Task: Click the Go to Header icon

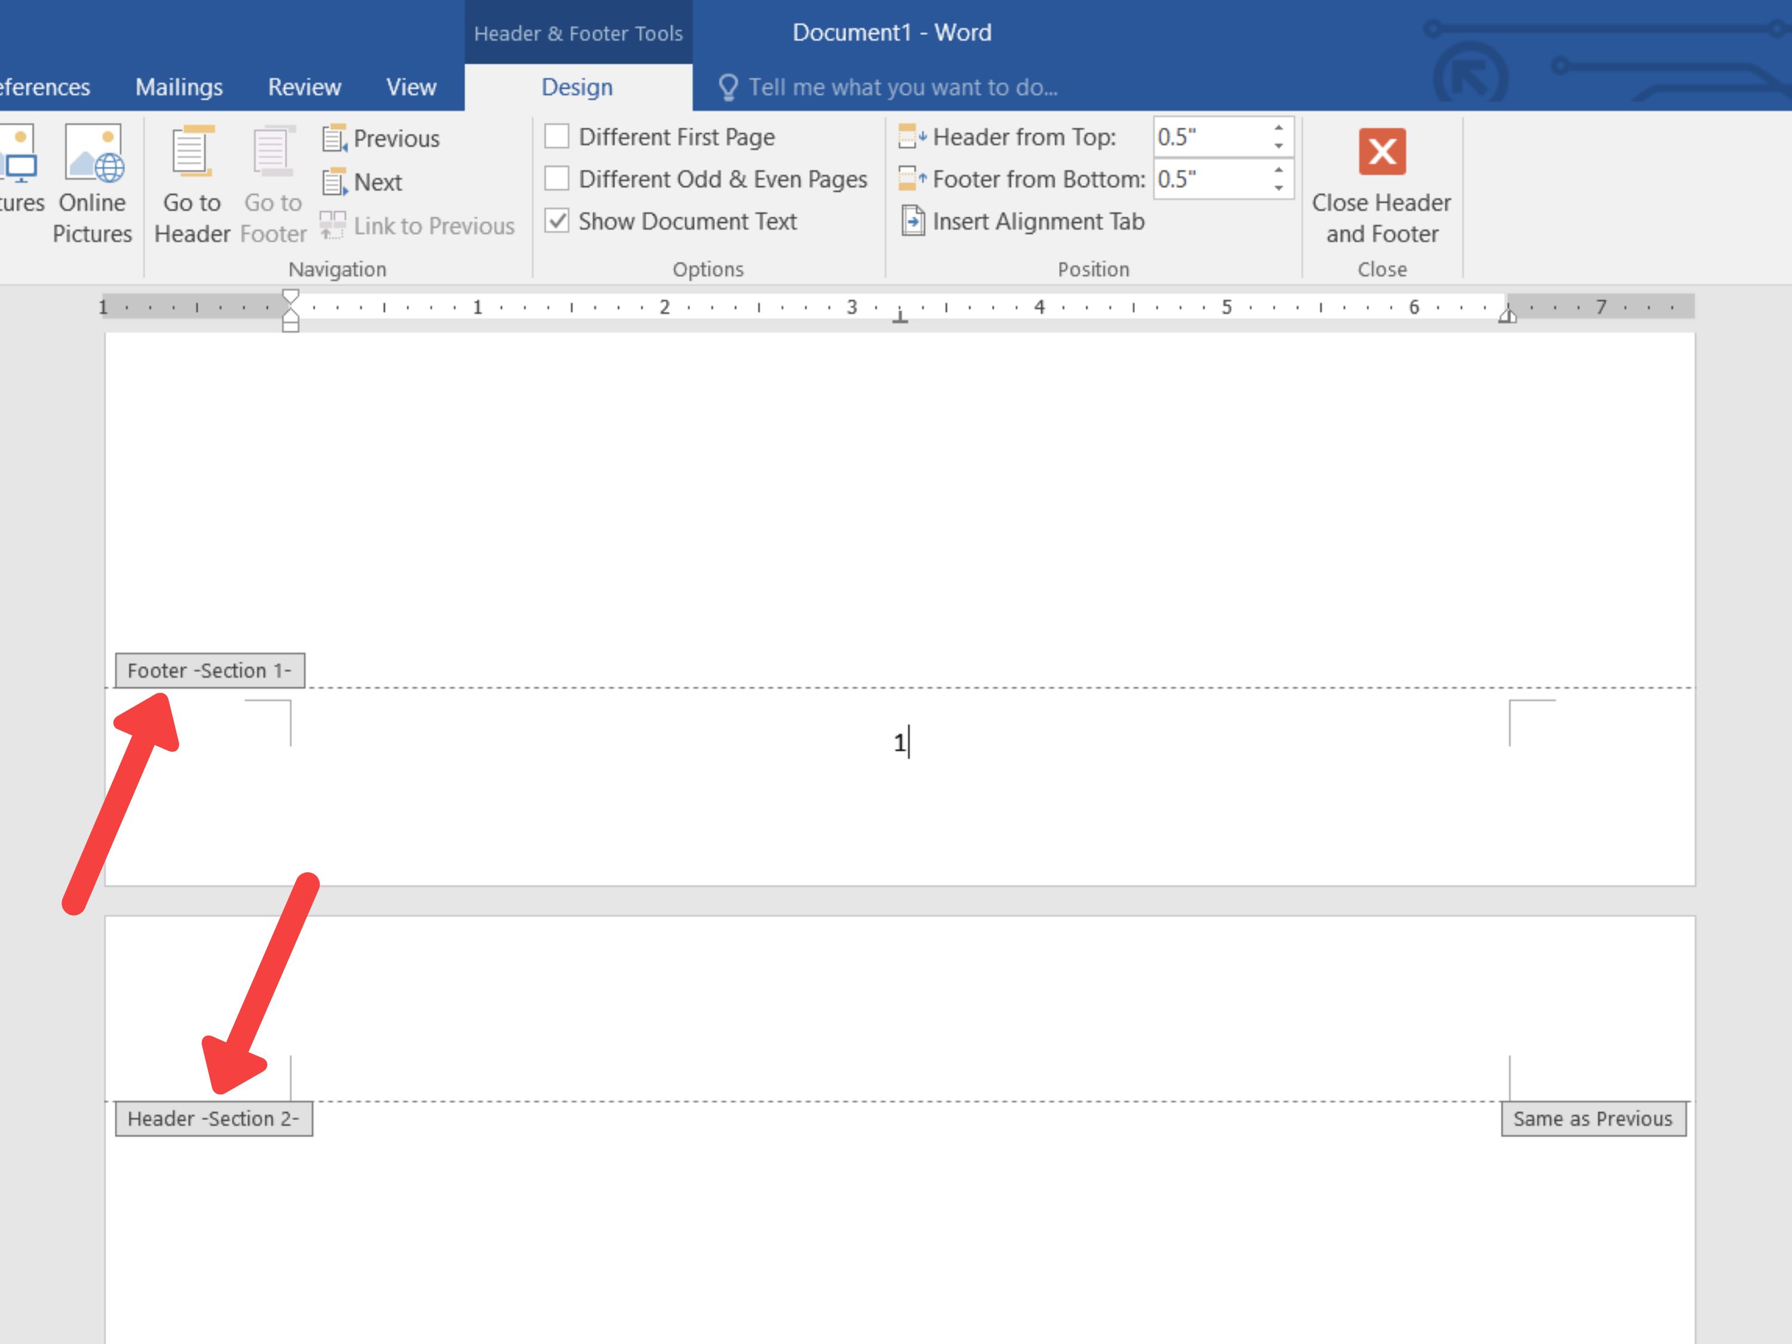Action: (x=192, y=152)
